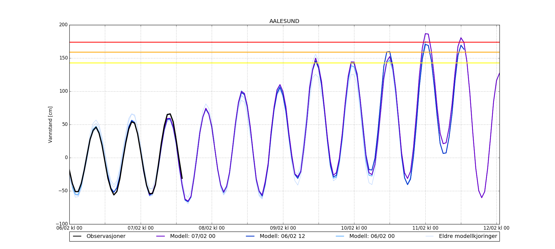Click the Modell: 06/02 00 legend label
The width and height of the screenshot is (555, 249).
point(372,236)
